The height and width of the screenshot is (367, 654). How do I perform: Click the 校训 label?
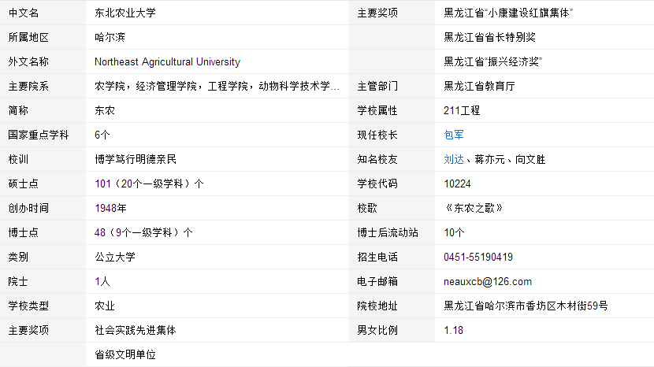tap(18, 159)
